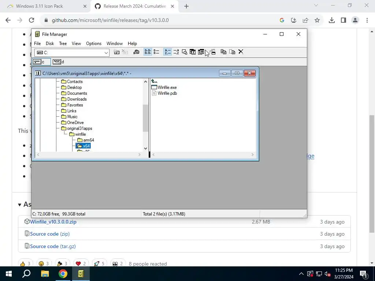Viewport: 375px width, 281px height.
Task: Open the Disk menu
Action: (50, 44)
